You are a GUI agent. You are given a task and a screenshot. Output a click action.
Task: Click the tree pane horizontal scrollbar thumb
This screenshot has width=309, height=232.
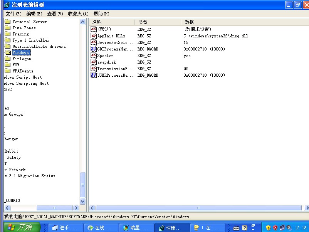click(x=54, y=208)
